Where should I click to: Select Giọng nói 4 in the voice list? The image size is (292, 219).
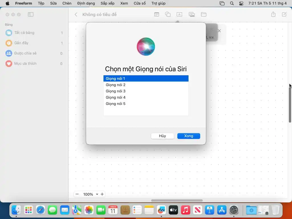146,97
